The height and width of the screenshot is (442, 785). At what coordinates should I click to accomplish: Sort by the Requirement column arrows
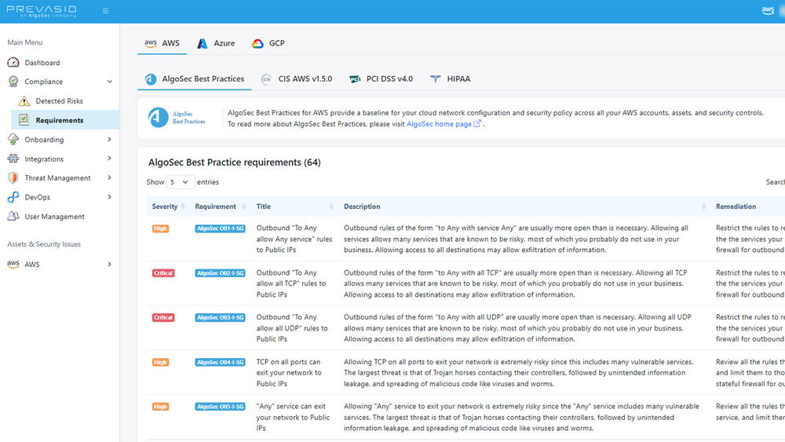click(244, 206)
